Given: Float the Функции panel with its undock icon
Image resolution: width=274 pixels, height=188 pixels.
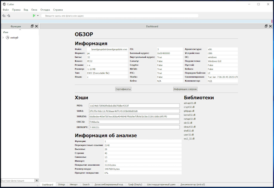Looking at the screenshot, I should (x=32, y=26).
